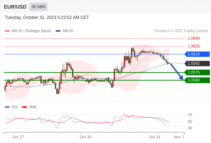
Task: Click the green 1.0560 support price tag
Action: pyautogui.click(x=197, y=80)
